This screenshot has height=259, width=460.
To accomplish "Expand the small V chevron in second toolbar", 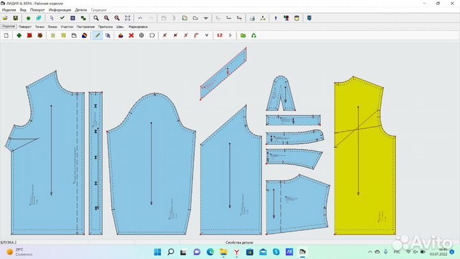I will (207, 35).
